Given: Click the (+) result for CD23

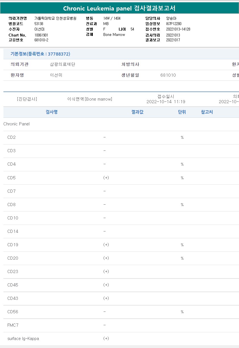Looking at the screenshot, I should [x=106, y=271].
